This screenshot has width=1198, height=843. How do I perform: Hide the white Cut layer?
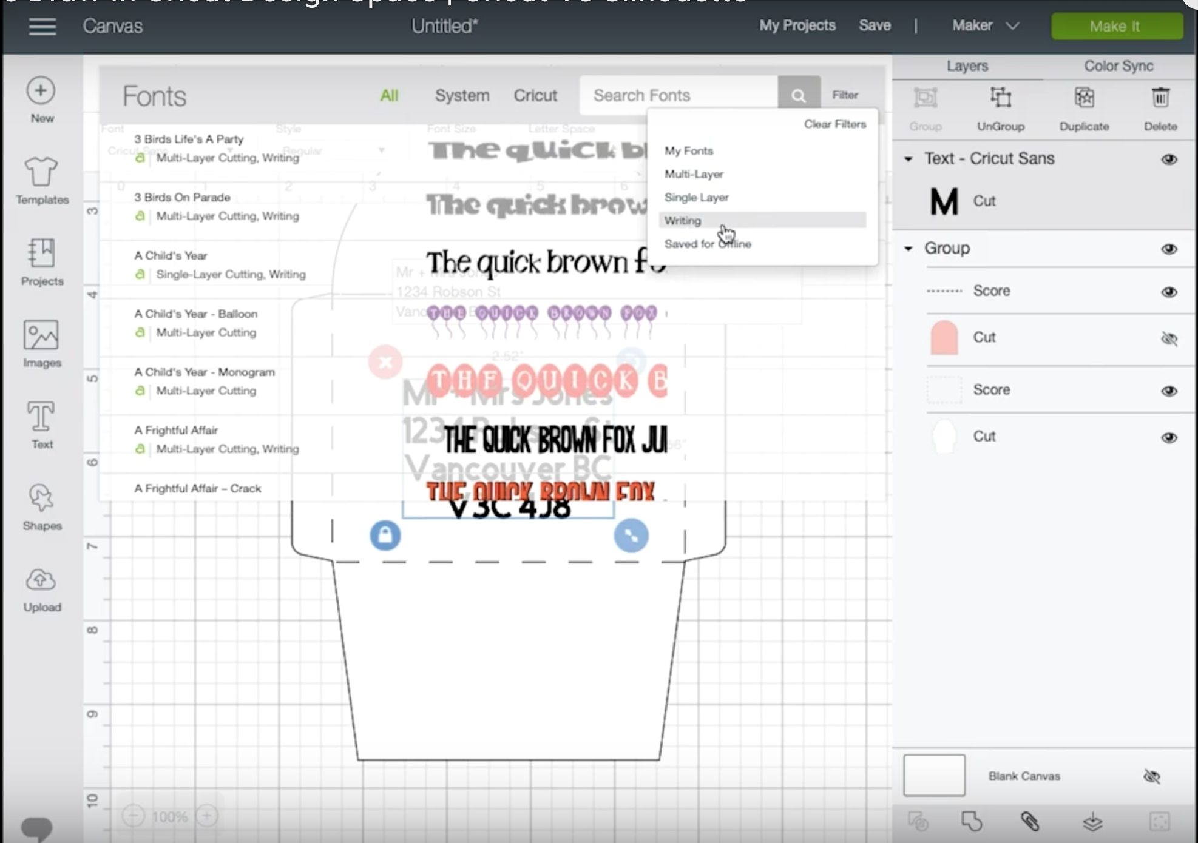1169,438
